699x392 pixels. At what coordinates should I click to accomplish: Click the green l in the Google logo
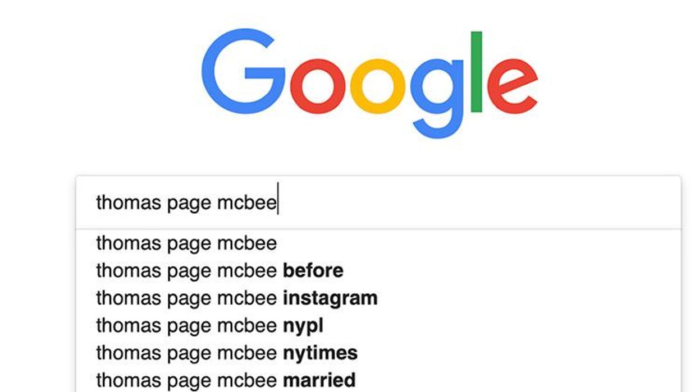476,73
